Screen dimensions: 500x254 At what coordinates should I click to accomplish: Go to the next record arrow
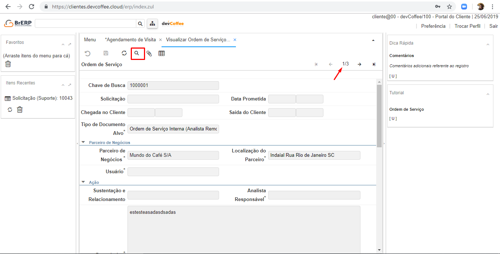coord(359,64)
